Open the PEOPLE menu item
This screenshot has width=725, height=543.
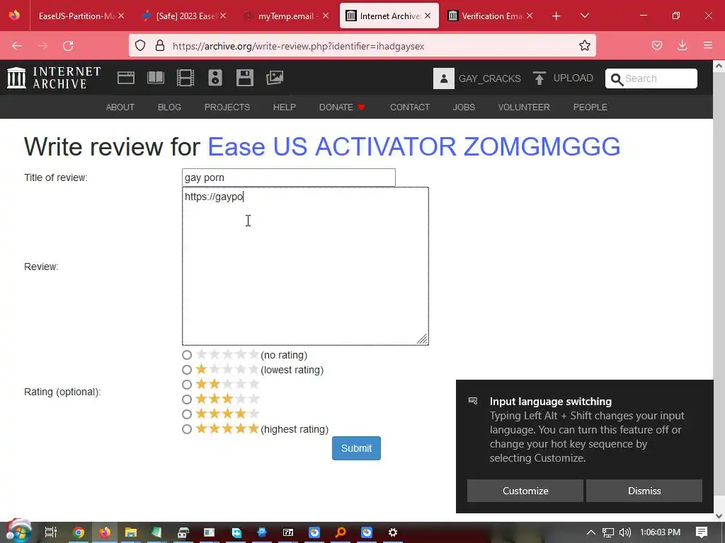pyautogui.click(x=590, y=107)
